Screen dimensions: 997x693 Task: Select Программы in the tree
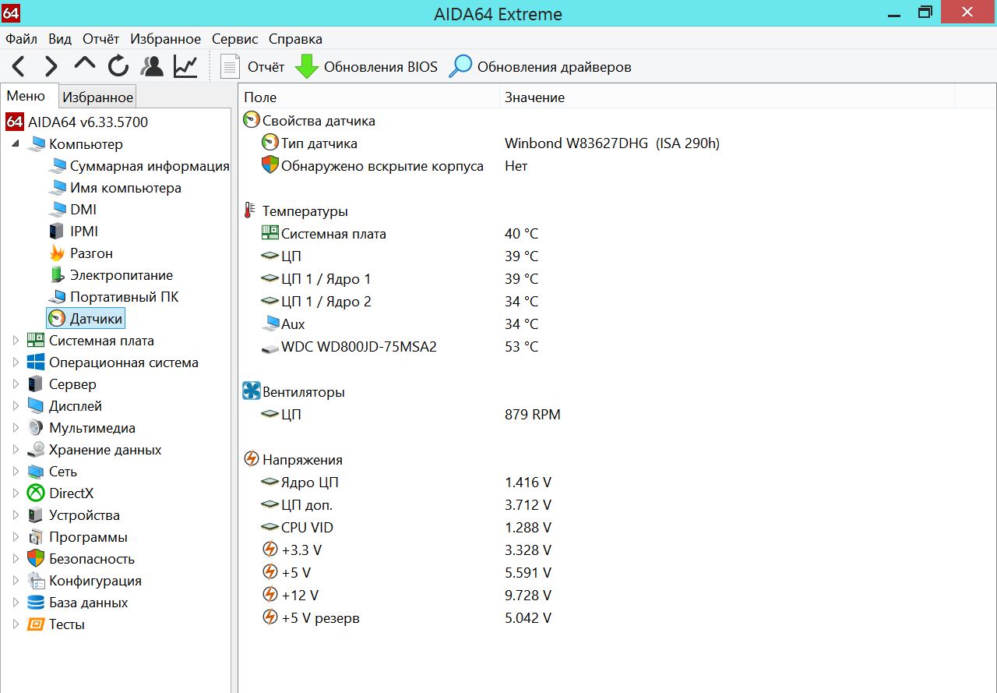point(88,537)
